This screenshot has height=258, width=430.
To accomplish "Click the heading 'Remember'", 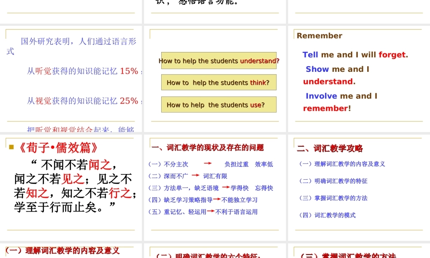I will pos(319,36).
